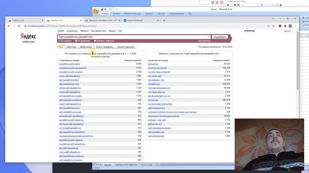This screenshot has height=173, width=309.
Task: Open the Все регионы region selector
Action: click(x=205, y=41)
